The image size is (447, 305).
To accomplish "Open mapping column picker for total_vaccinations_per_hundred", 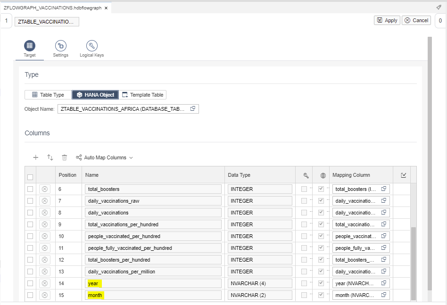I will 384,224.
